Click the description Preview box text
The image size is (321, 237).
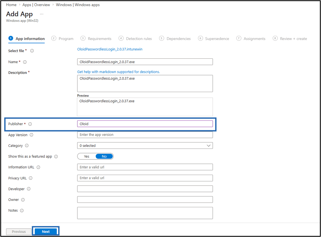coord(107,101)
